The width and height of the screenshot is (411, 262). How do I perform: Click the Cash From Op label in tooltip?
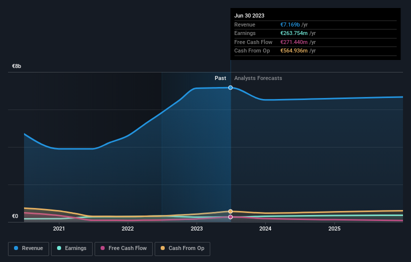[x=252, y=51]
